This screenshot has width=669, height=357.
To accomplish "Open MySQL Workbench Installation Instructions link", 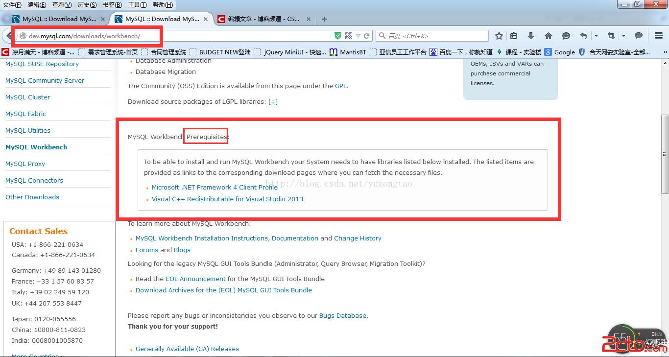I will click(x=202, y=238).
